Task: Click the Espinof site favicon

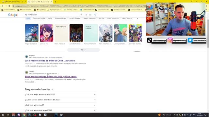Action: [26, 57]
